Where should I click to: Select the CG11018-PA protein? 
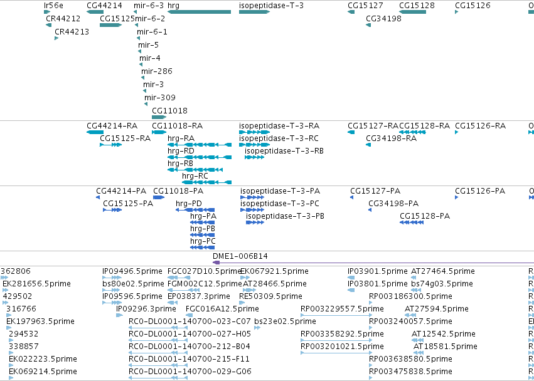(159, 197)
